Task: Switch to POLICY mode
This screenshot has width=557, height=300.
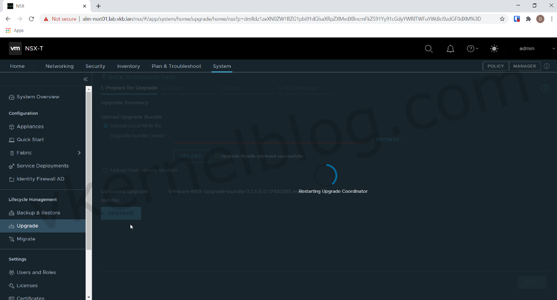Action: pos(495,66)
